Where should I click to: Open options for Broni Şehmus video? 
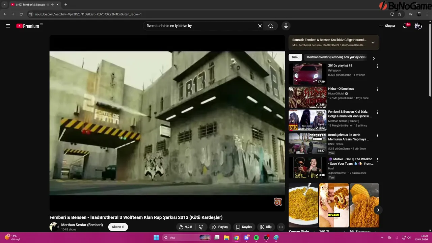point(377,136)
